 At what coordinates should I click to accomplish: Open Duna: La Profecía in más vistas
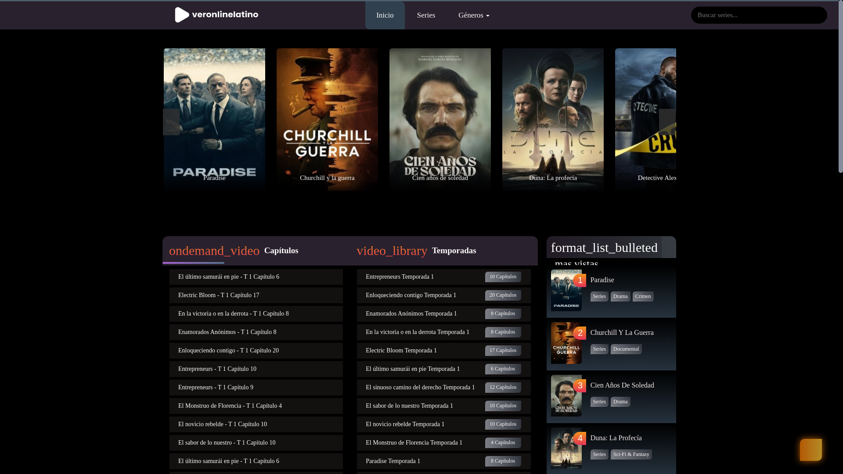[x=616, y=438]
